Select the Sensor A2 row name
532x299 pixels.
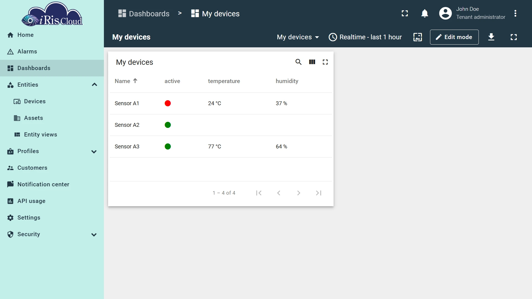point(127,125)
